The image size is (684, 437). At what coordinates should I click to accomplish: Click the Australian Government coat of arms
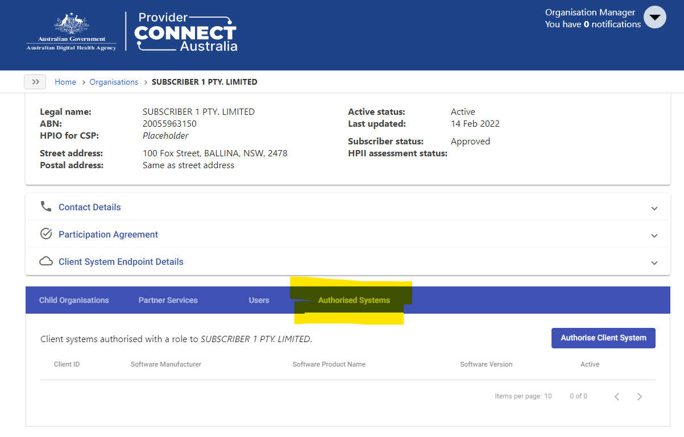pyautogui.click(x=71, y=28)
